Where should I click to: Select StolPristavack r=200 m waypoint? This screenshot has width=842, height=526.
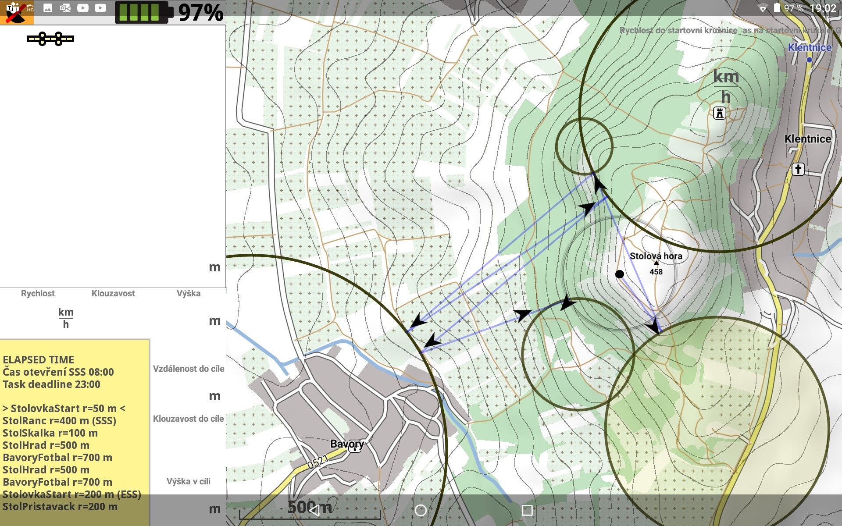(x=60, y=507)
